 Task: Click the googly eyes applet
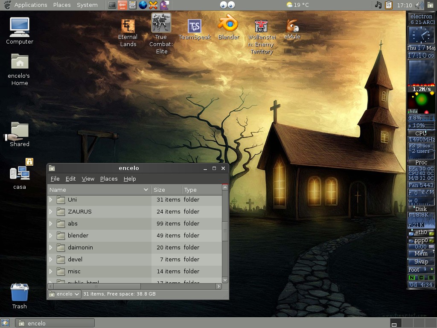pyautogui.click(x=227, y=5)
